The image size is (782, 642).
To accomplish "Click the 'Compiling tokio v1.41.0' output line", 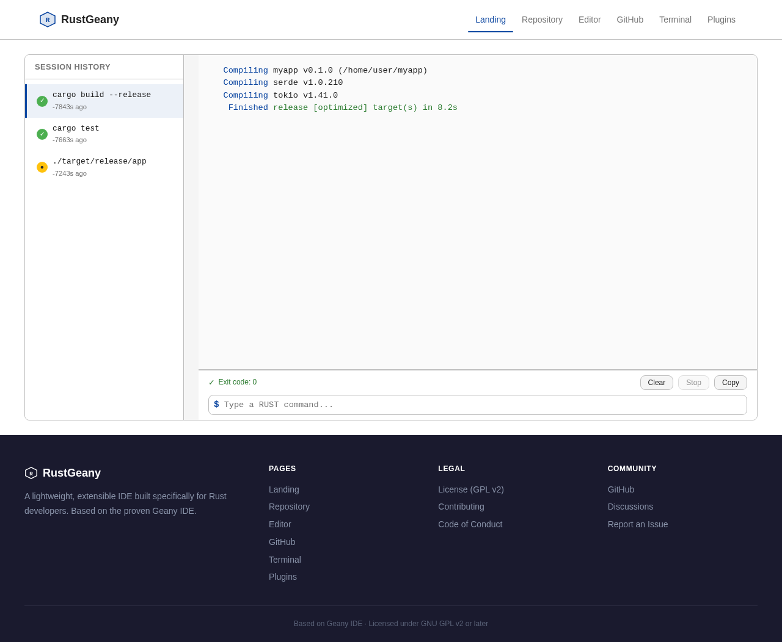I will pos(280,96).
